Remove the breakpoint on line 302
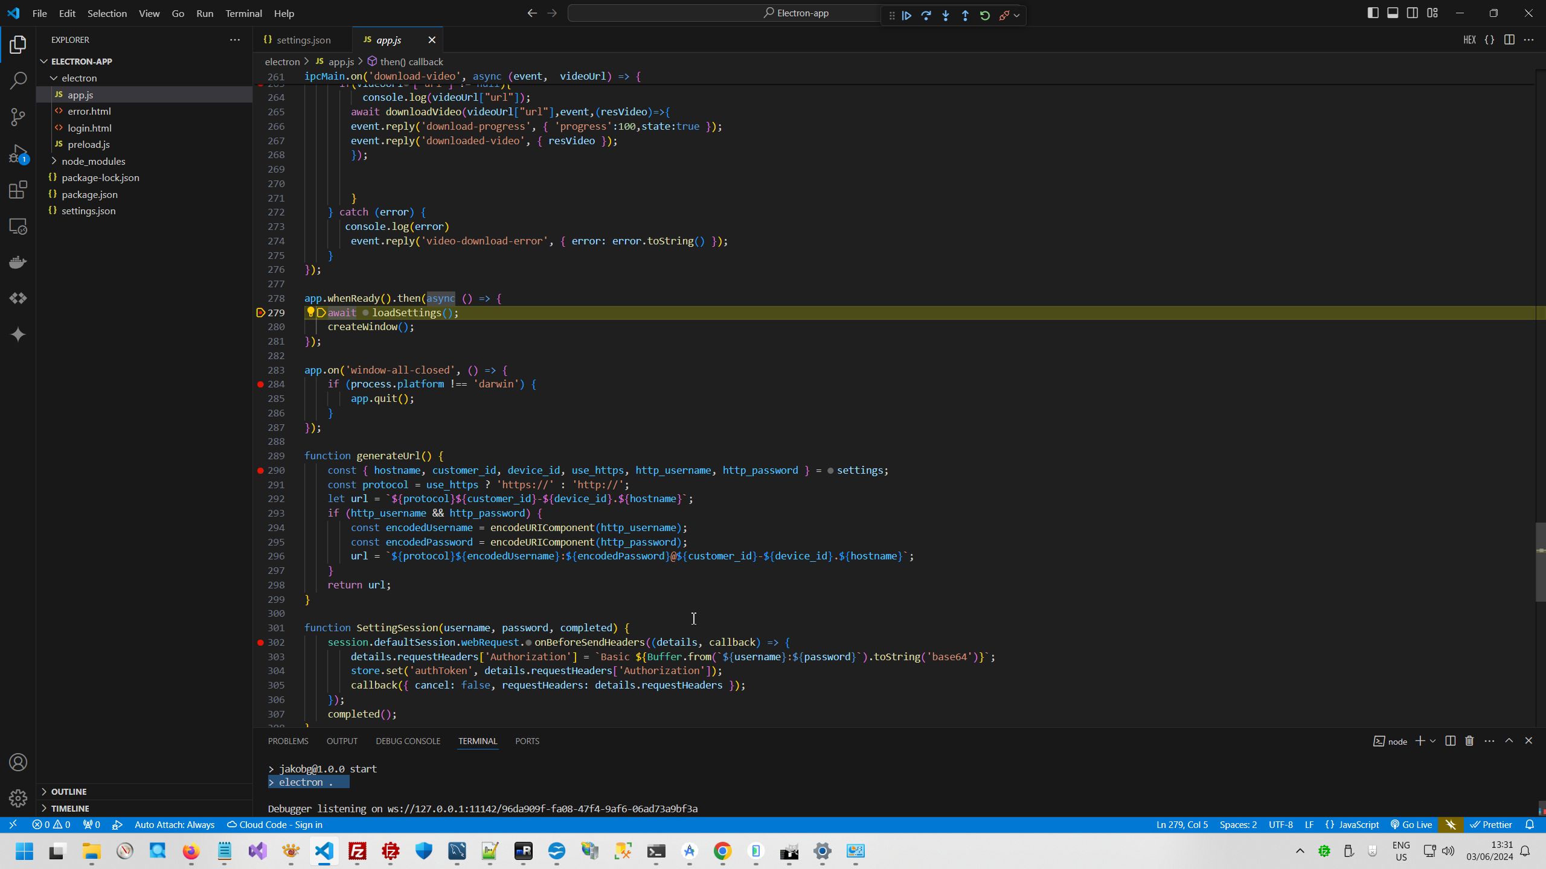Screen dimensions: 1546x869 [260, 643]
